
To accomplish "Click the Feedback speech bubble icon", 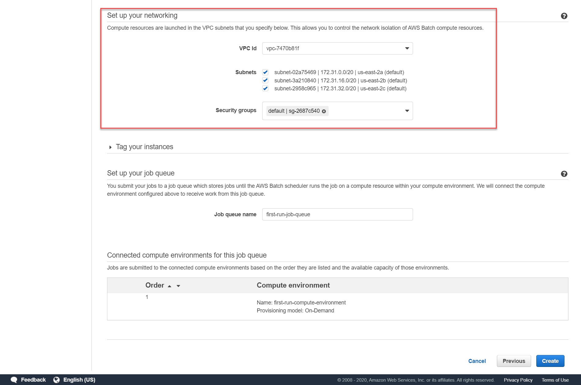I will click(14, 380).
